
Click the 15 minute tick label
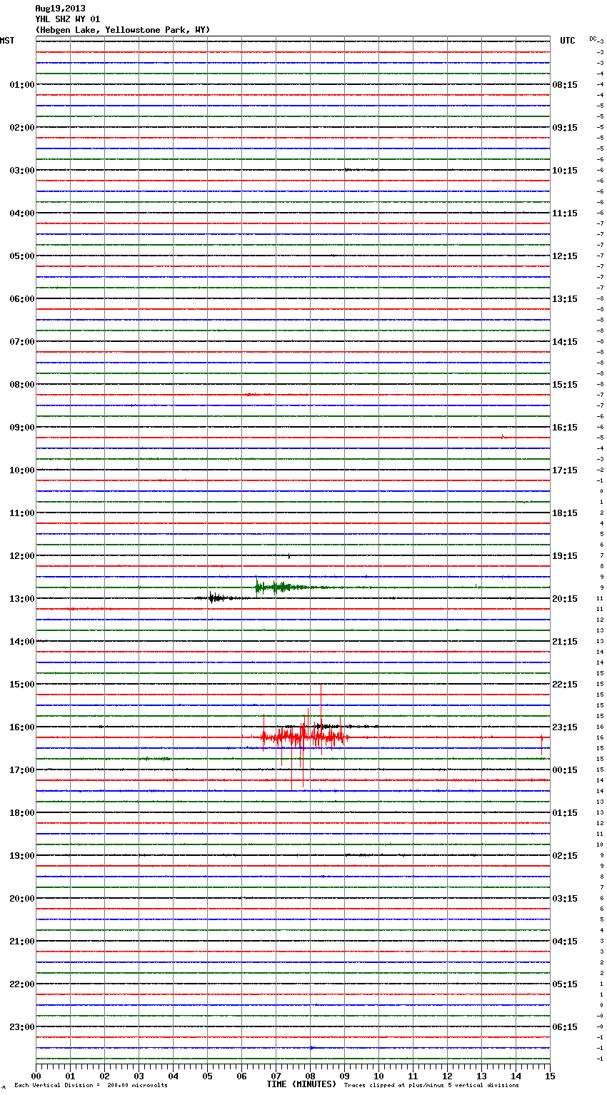pos(550,1076)
